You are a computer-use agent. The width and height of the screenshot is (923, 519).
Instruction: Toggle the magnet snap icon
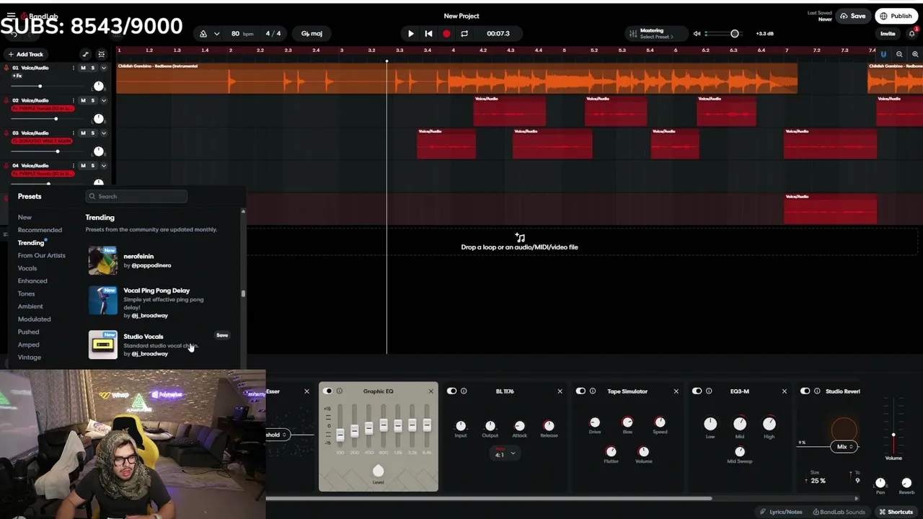[x=883, y=54]
